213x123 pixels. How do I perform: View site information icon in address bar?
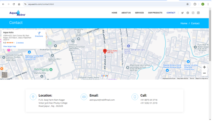(25, 4)
